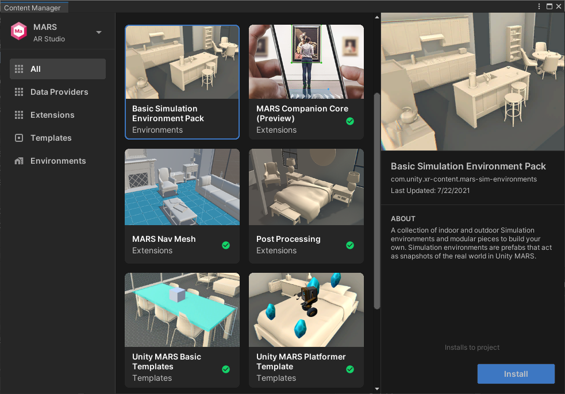Expand the MARS AR Studio dropdown arrow
This screenshot has width=565, height=394.
99,32
